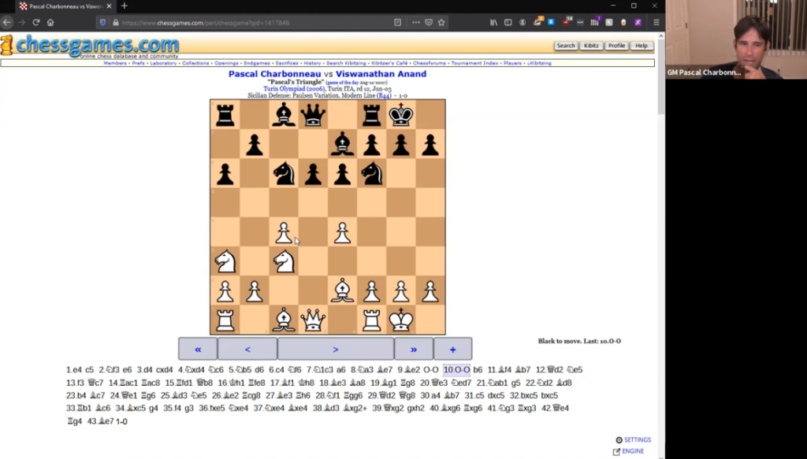Open a new browser tab
Screen dimensions: 807x459
coord(124,6)
